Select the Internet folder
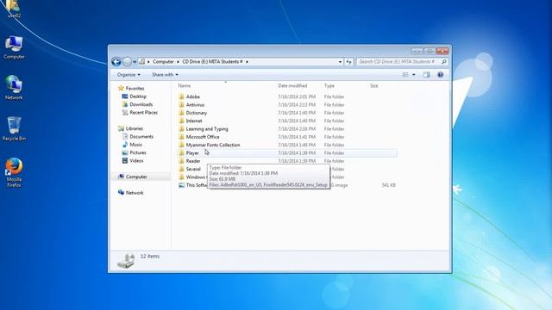This screenshot has height=310, width=552. (194, 121)
